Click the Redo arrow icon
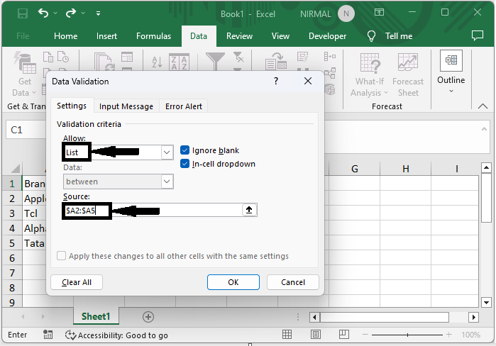Screen dimensions: 496x346 pyautogui.click(x=71, y=13)
